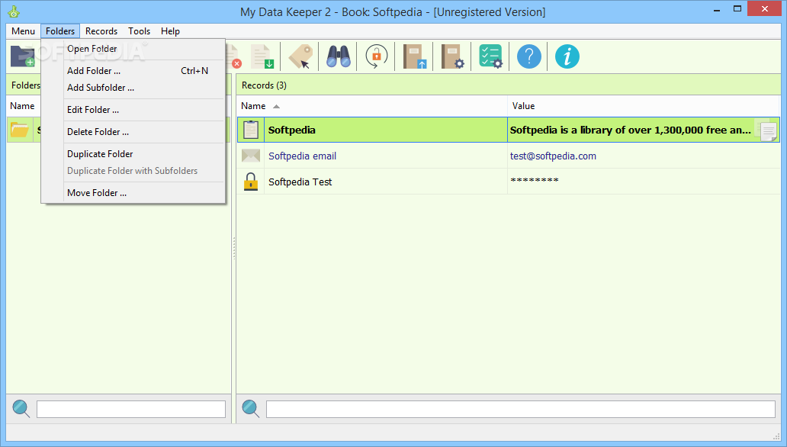The width and height of the screenshot is (787, 447).
Task: Sort records by the Name column header
Action: (x=372, y=106)
